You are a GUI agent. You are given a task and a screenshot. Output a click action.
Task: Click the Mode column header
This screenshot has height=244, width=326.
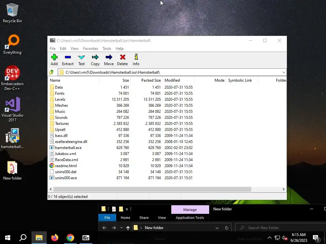(210, 80)
